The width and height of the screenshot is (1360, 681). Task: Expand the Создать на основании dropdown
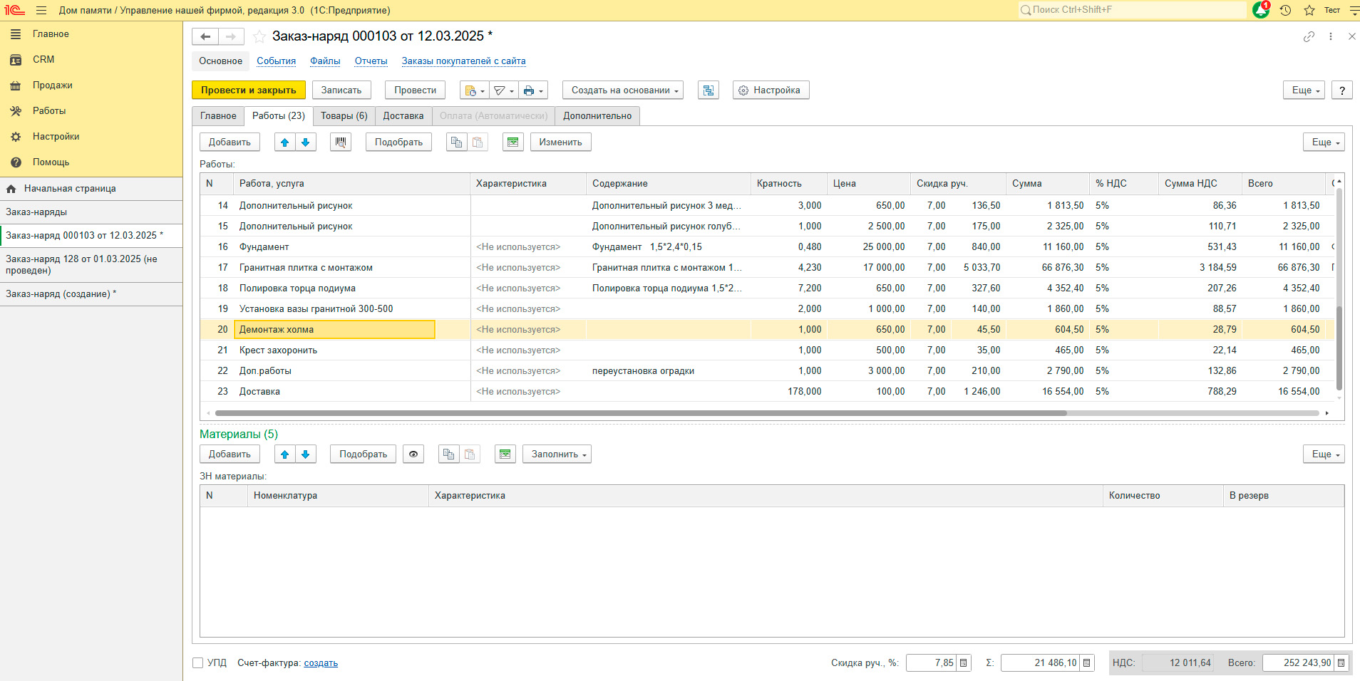[x=623, y=90]
